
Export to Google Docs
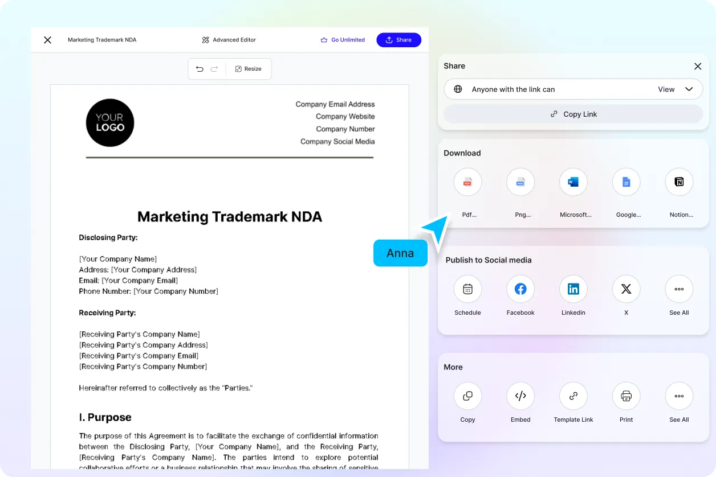pos(626,182)
